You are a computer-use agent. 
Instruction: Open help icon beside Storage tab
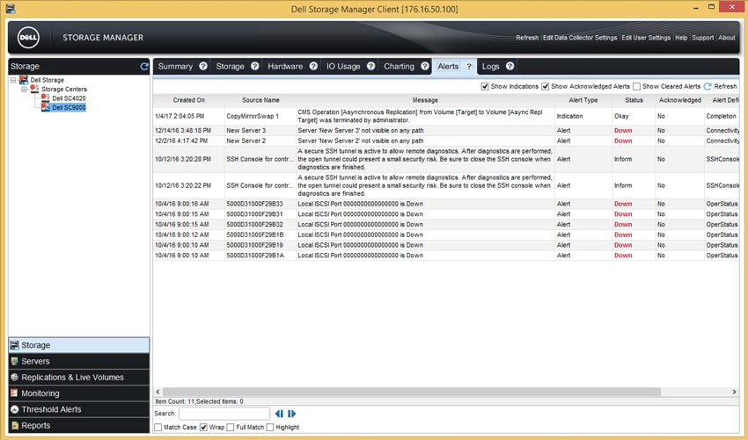pyautogui.click(x=255, y=66)
